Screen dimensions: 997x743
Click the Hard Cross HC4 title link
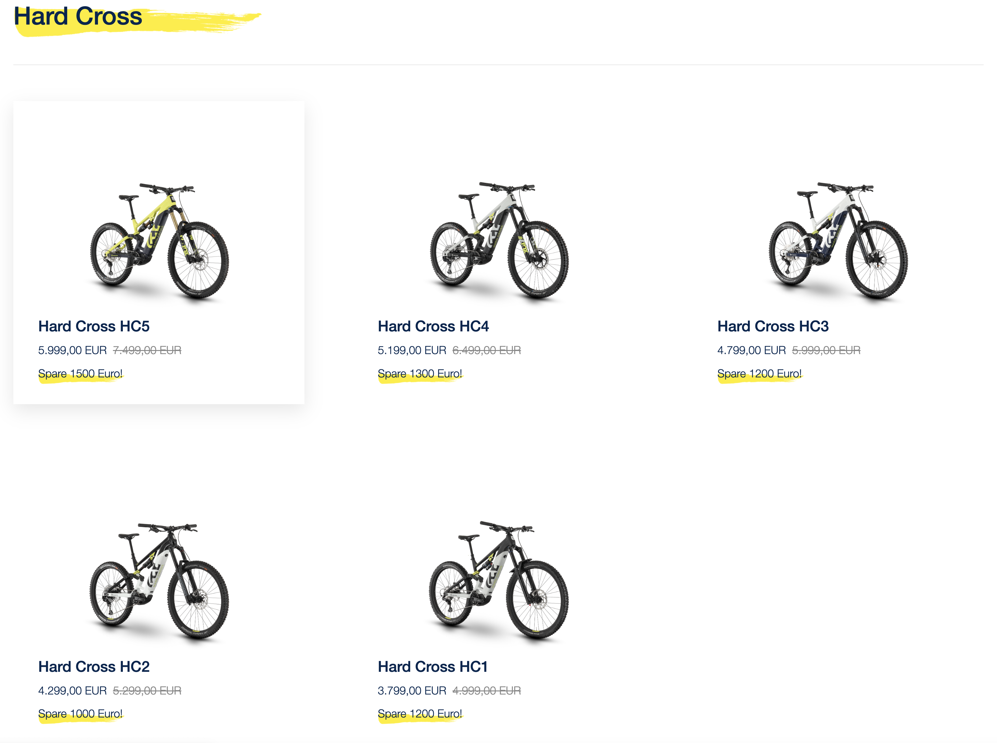point(433,326)
